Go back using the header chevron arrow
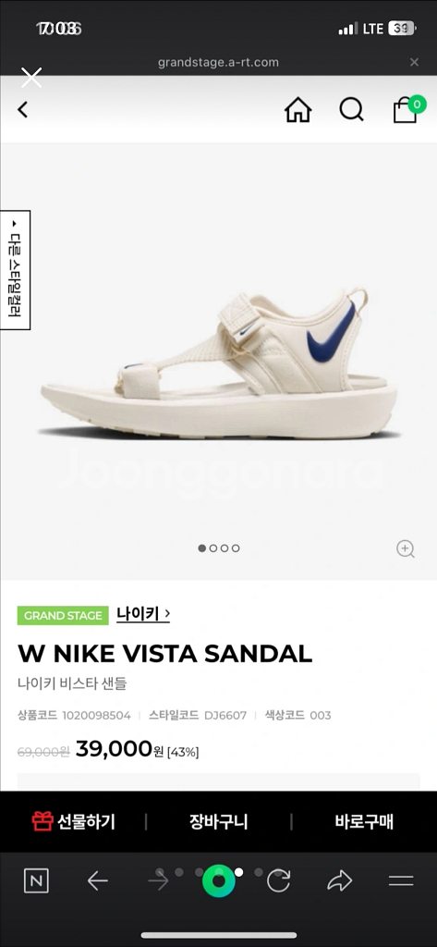Image resolution: width=437 pixels, height=947 pixels. [22, 110]
